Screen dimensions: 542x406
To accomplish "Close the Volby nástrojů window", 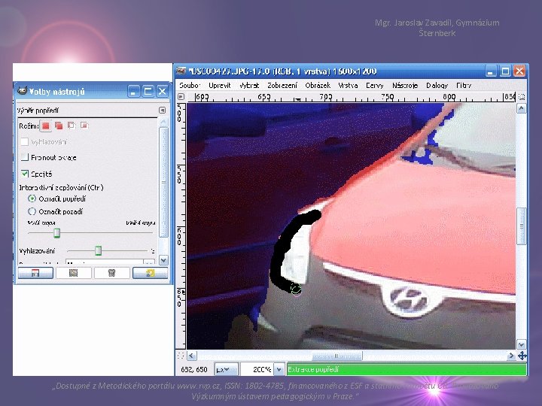I will click(162, 92).
